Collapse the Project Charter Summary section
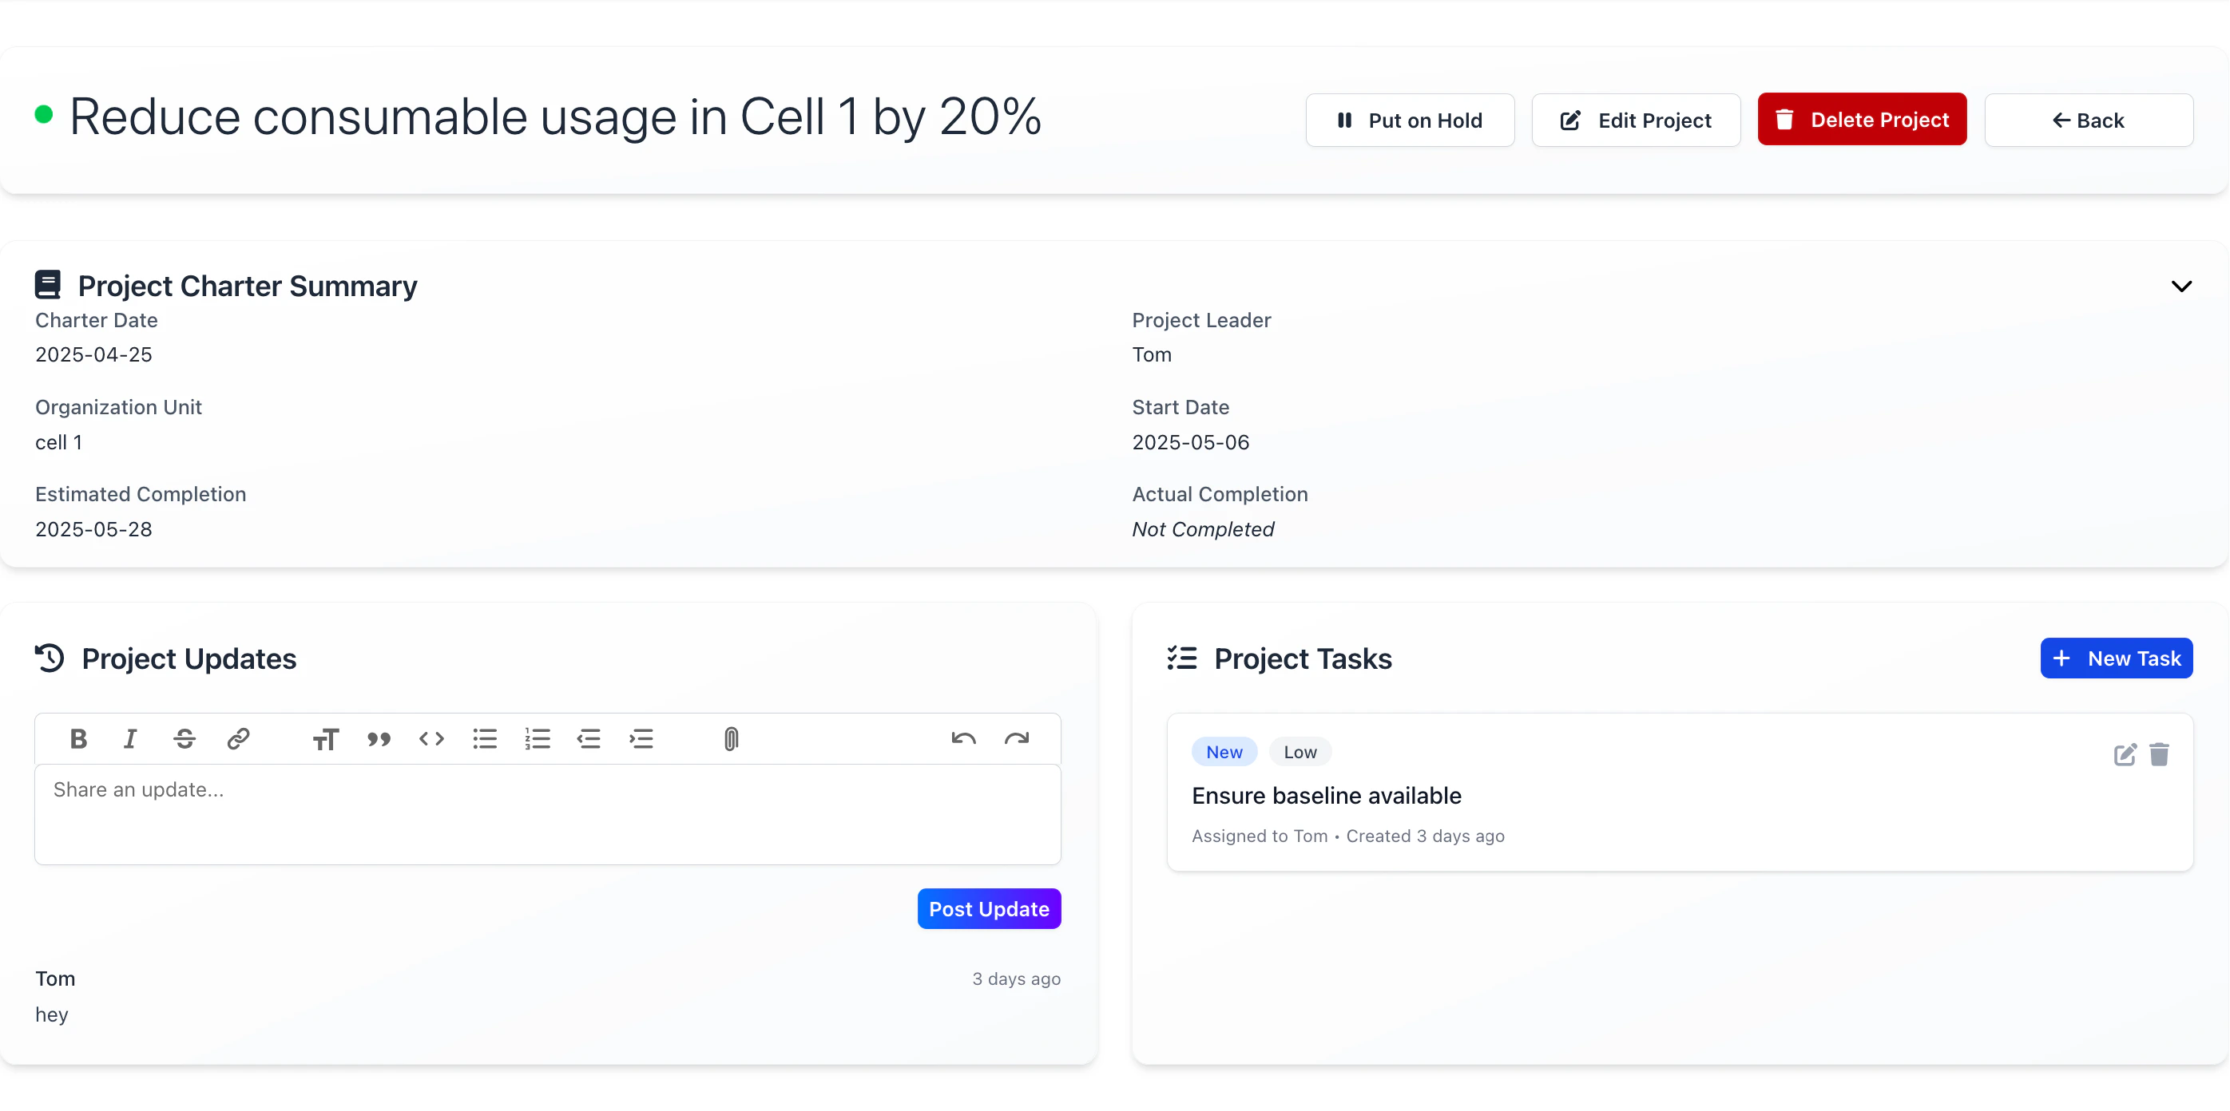Image resolution: width=2230 pixels, height=1111 pixels. tap(2180, 287)
